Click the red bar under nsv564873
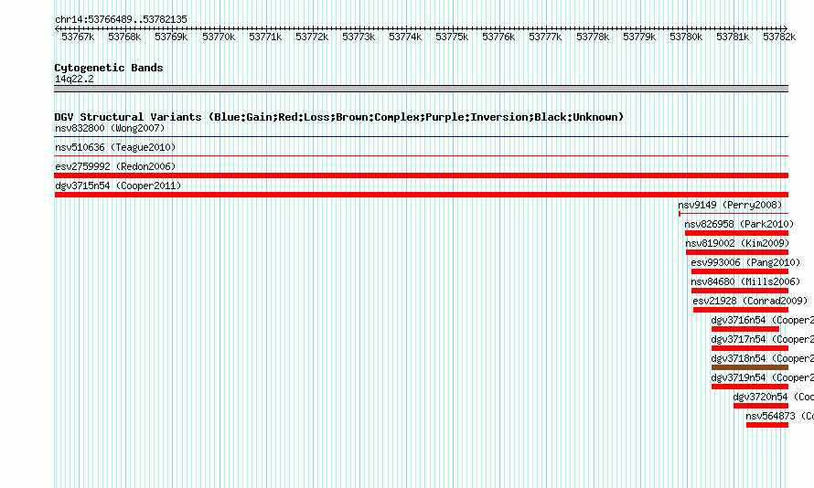This screenshot has width=814, height=488. click(767, 425)
